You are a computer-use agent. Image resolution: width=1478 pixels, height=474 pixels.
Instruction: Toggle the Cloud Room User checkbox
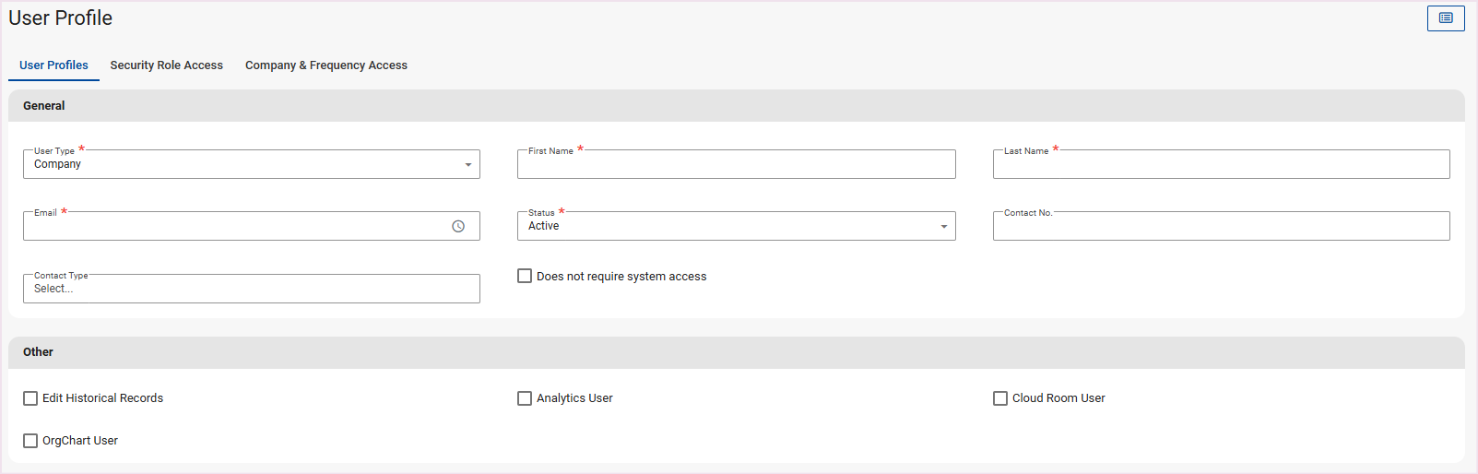point(1000,398)
